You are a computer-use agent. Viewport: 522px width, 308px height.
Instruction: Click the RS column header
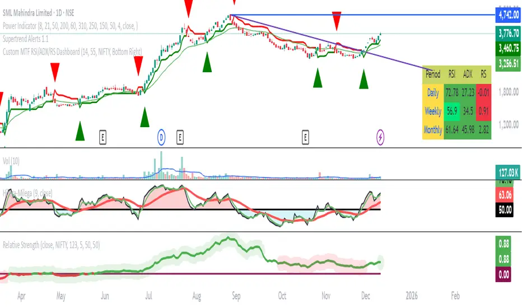(483, 74)
